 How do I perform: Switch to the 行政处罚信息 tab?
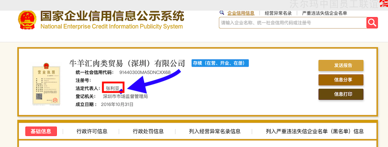[x=148, y=131]
